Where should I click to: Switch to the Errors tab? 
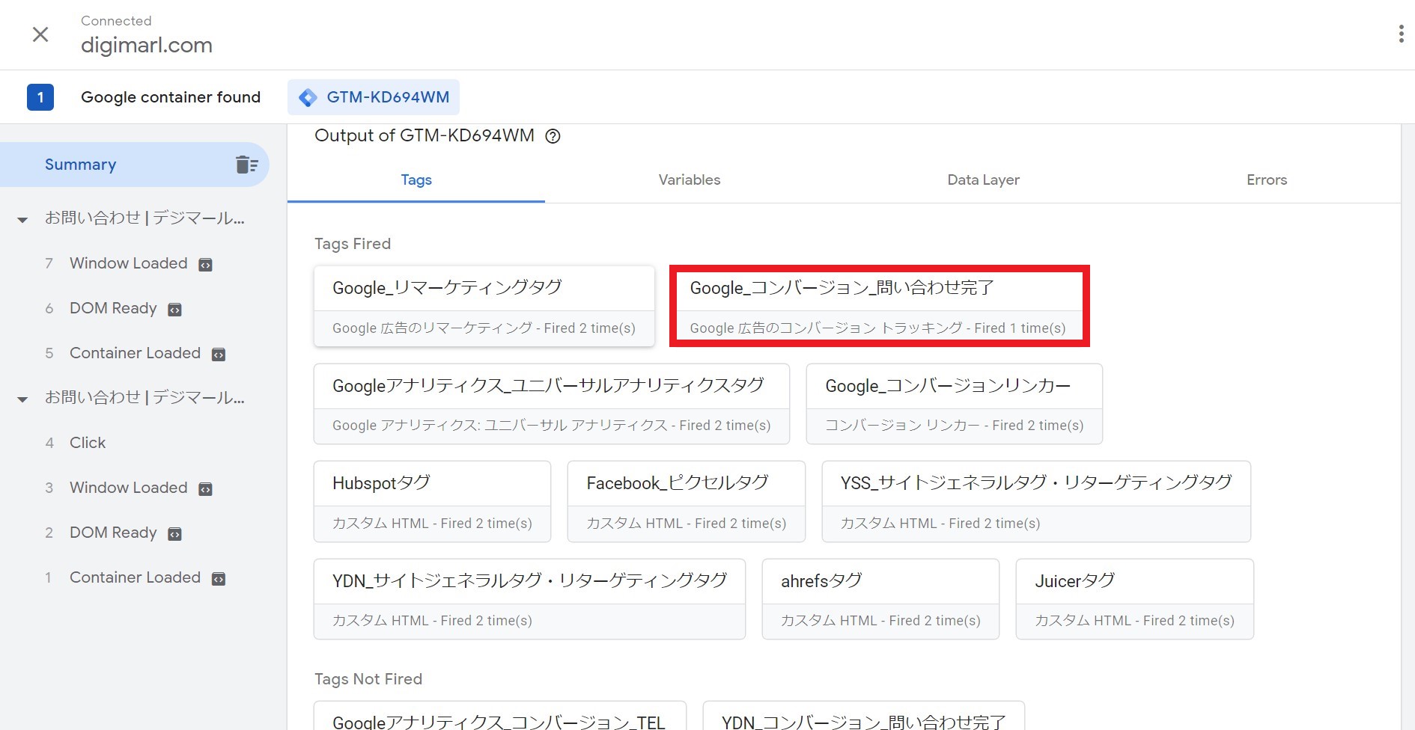click(x=1267, y=180)
